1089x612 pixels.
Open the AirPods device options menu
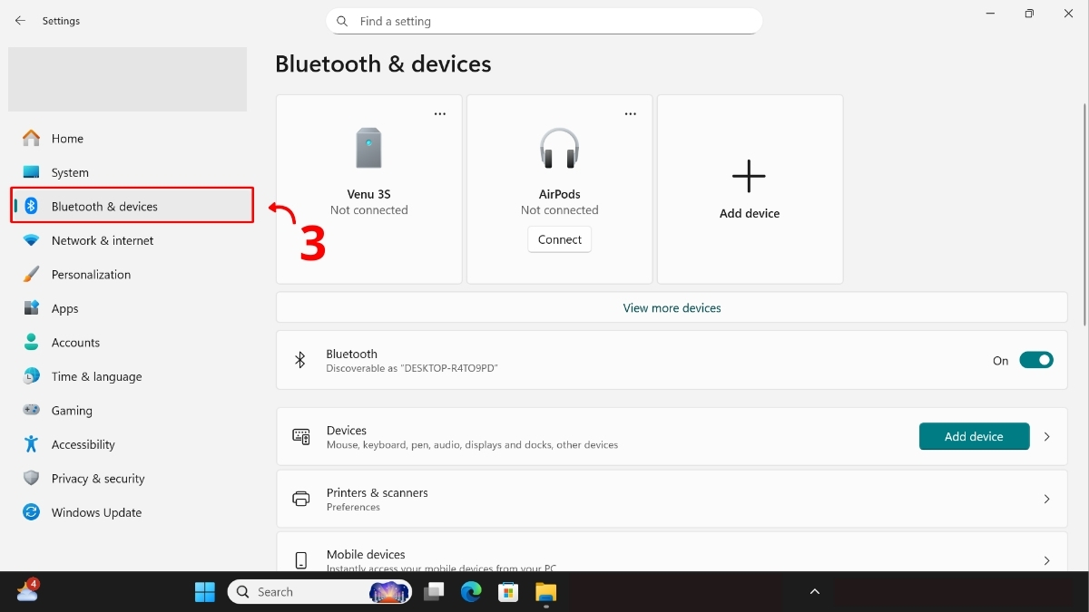tap(631, 112)
